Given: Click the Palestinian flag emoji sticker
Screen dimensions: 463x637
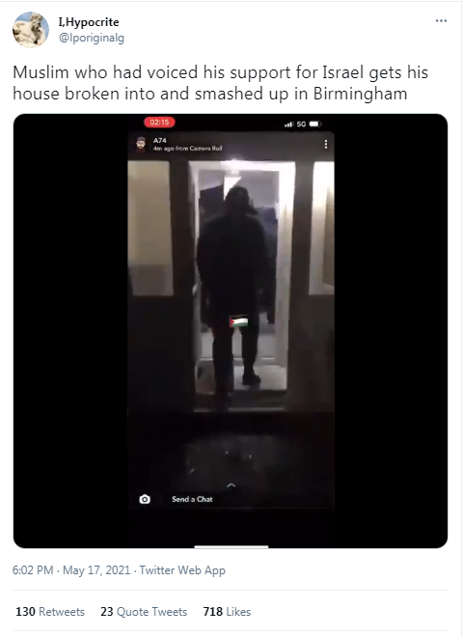Looking at the screenshot, I should [x=238, y=322].
